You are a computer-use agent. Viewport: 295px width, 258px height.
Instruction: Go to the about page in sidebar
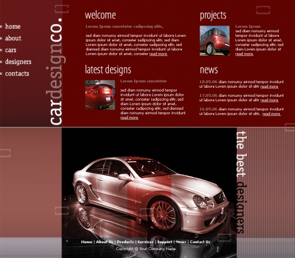click(13, 38)
